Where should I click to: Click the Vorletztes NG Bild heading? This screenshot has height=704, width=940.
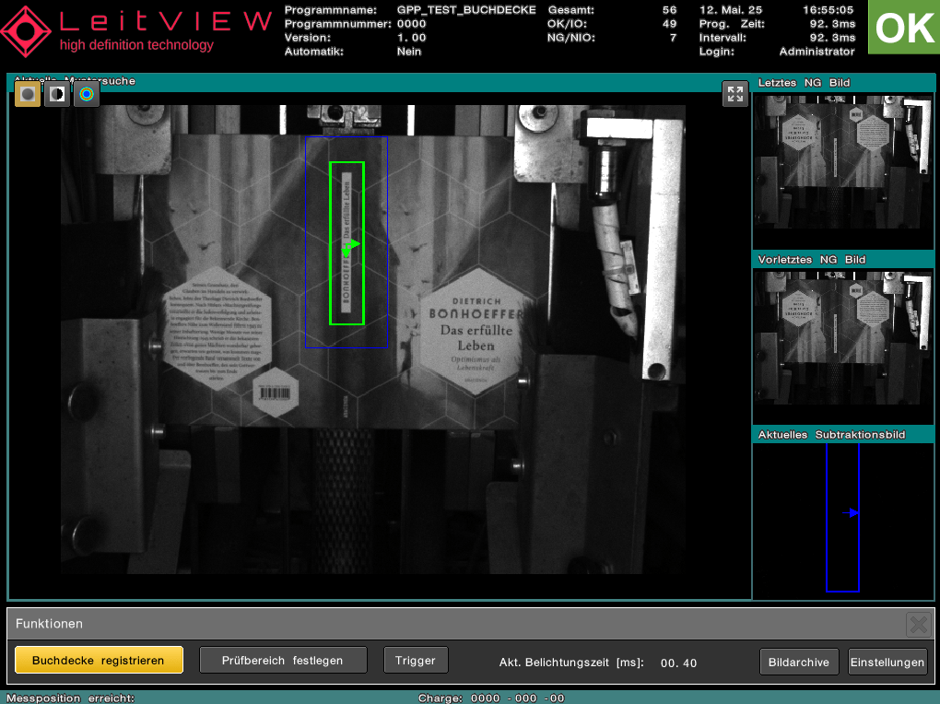pyautogui.click(x=812, y=260)
